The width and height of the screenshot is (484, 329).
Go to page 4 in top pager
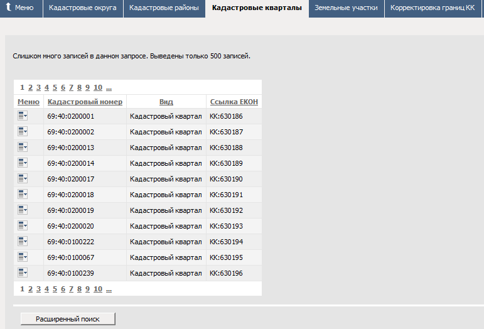point(46,87)
